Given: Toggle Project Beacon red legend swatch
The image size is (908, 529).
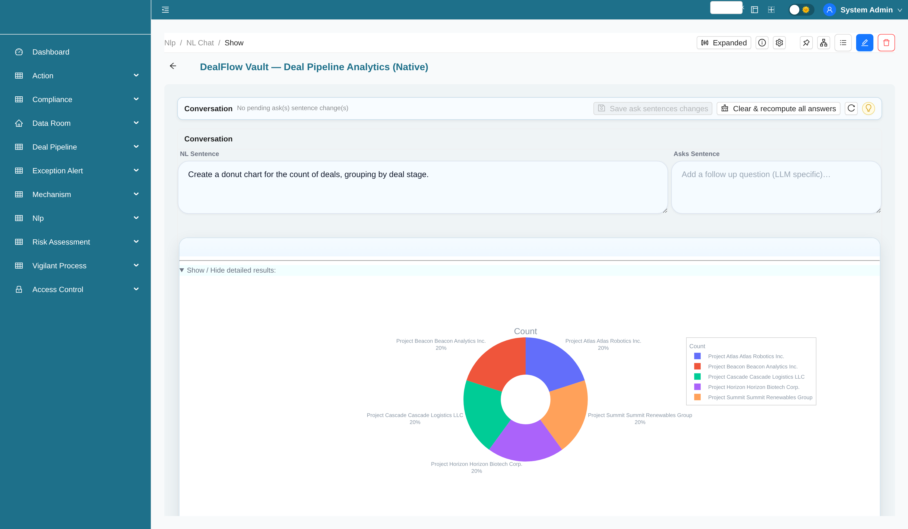Looking at the screenshot, I should coord(697,366).
